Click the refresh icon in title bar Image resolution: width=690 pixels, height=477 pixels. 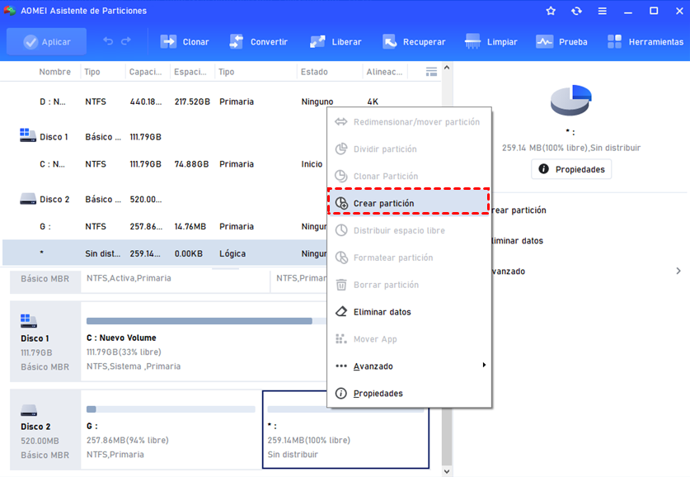(576, 11)
